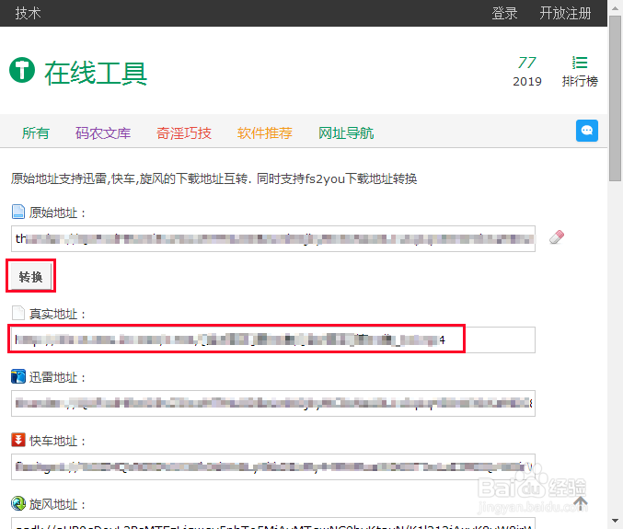Image resolution: width=623 pixels, height=529 pixels.
Task: Click the vertical scrollbar thumb
Action: point(615,98)
